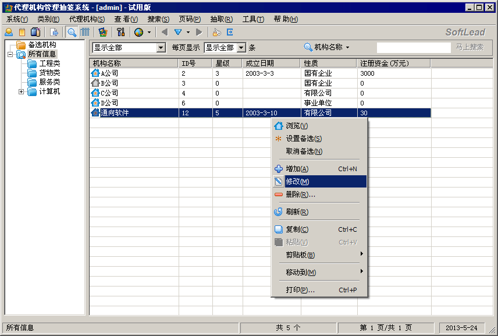Click the search text input field

(x=414, y=47)
